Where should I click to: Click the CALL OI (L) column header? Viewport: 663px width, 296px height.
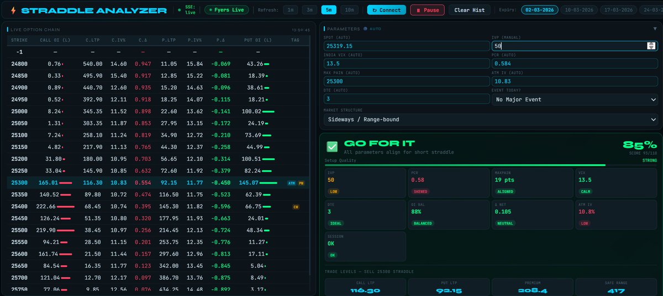tap(54, 40)
